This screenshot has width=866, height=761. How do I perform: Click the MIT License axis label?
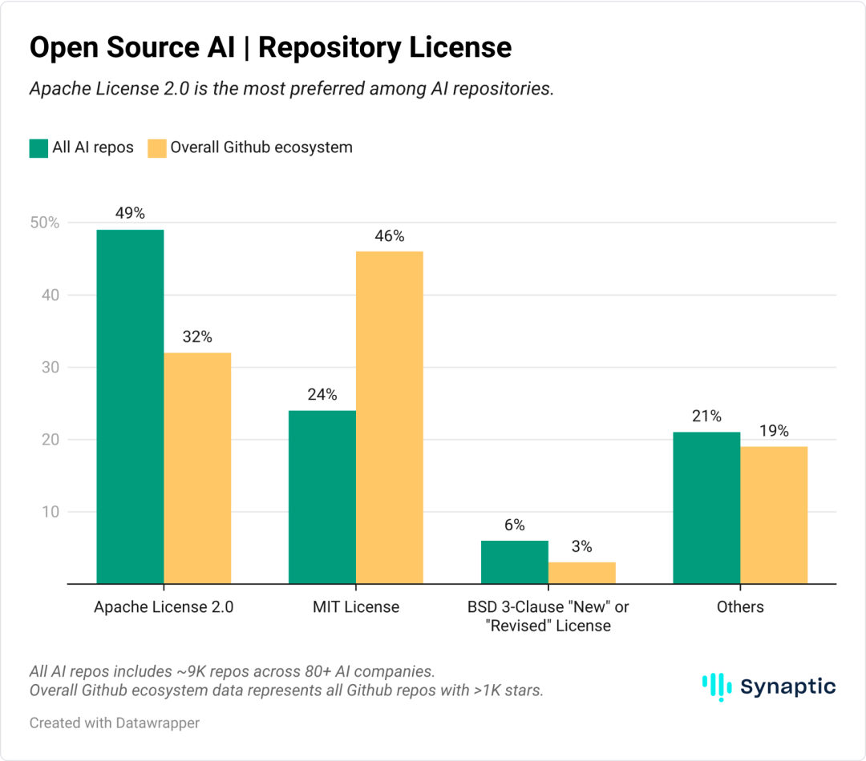(x=356, y=607)
